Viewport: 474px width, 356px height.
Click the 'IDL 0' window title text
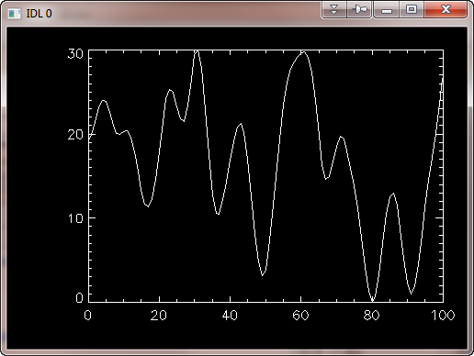click(39, 14)
